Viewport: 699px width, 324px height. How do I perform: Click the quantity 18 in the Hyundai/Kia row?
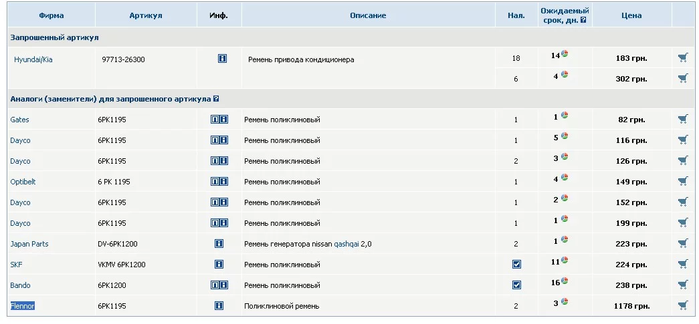click(516, 58)
